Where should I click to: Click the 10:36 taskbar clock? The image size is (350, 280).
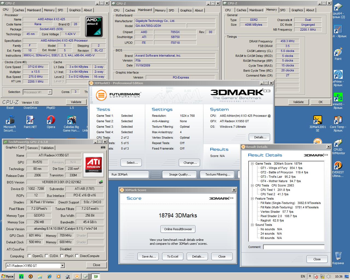tap(339, 276)
